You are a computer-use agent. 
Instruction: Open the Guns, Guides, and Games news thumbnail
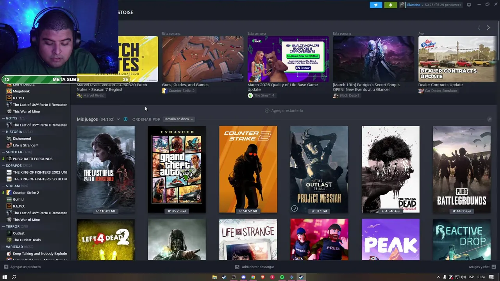[203, 59]
